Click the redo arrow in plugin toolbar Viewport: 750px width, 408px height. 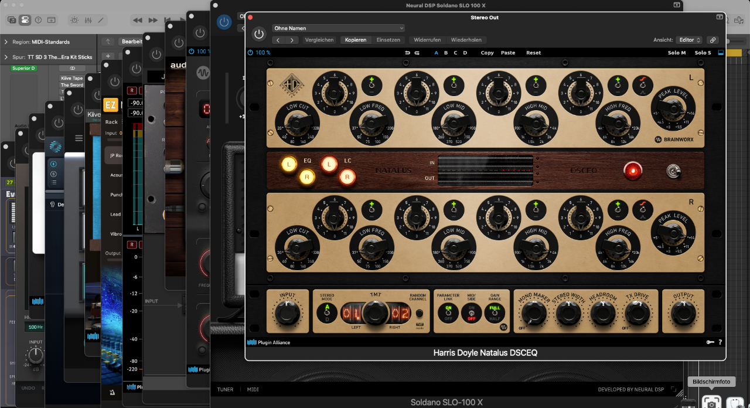(x=417, y=53)
